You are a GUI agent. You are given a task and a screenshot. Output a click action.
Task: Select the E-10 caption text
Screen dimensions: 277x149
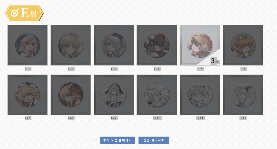pyautogui.click(x=157, y=118)
